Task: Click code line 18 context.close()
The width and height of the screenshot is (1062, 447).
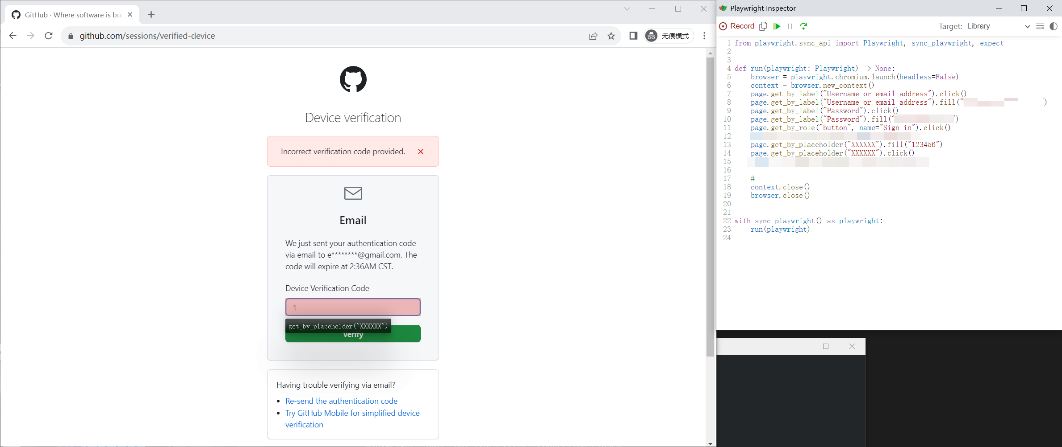Action: 780,187
